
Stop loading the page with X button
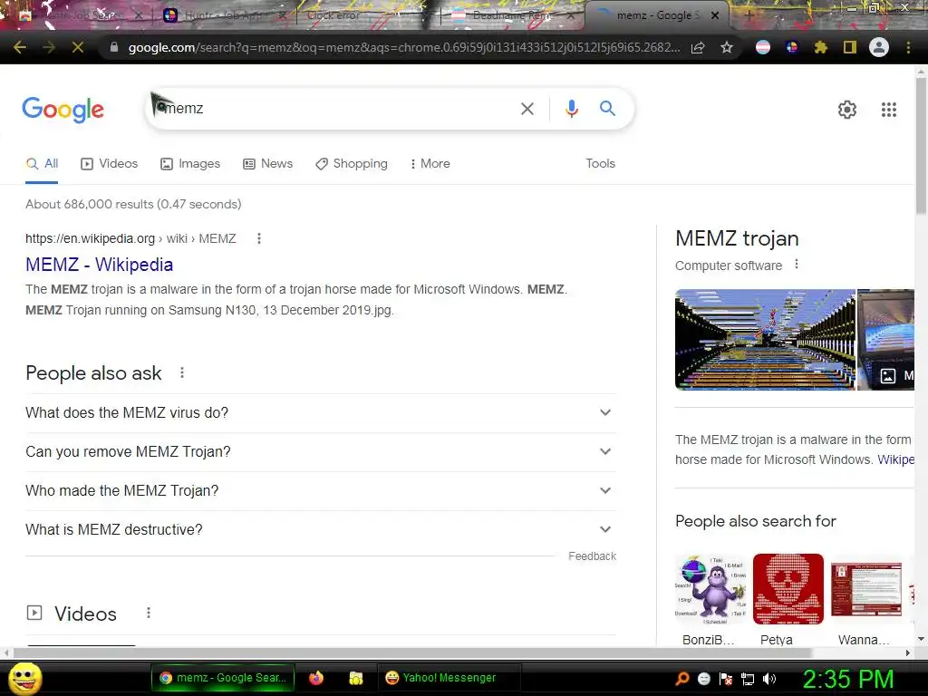point(78,47)
